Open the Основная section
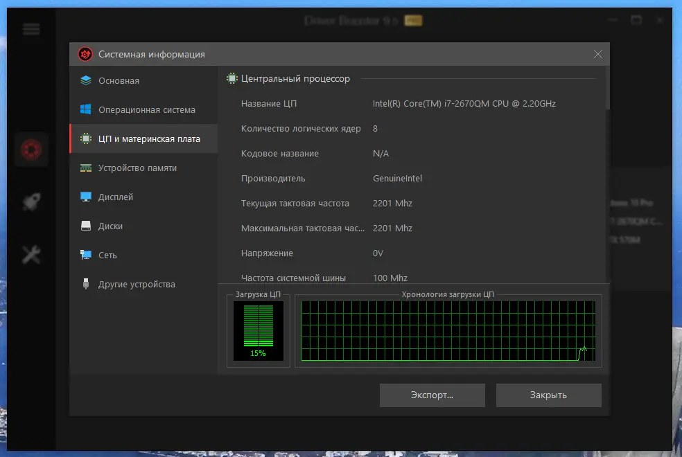This screenshot has width=682, height=457. click(x=143, y=81)
